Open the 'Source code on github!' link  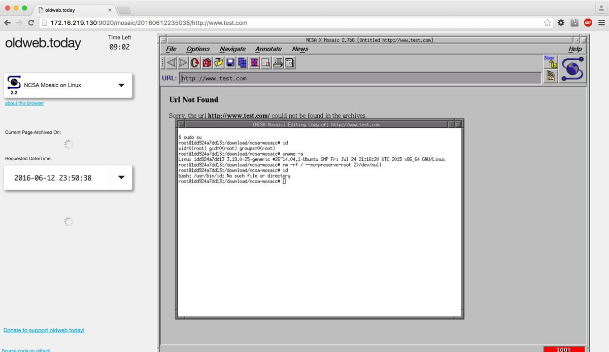point(26,350)
